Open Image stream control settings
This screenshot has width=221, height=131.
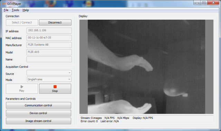[x=38, y=121]
